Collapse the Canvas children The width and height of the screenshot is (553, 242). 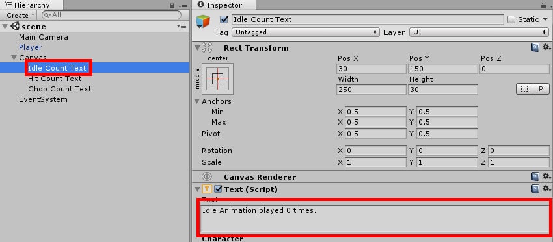(14, 57)
